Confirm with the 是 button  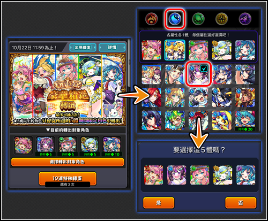[x=159, y=203]
